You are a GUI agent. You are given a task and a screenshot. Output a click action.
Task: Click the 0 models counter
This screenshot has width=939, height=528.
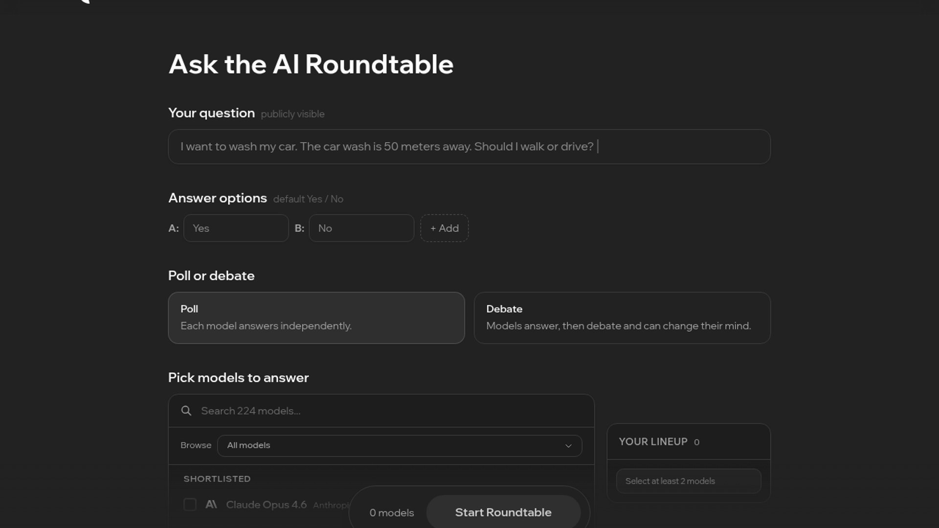[391, 513]
